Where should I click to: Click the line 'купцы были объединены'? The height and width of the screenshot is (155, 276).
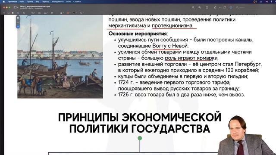pos(183,76)
